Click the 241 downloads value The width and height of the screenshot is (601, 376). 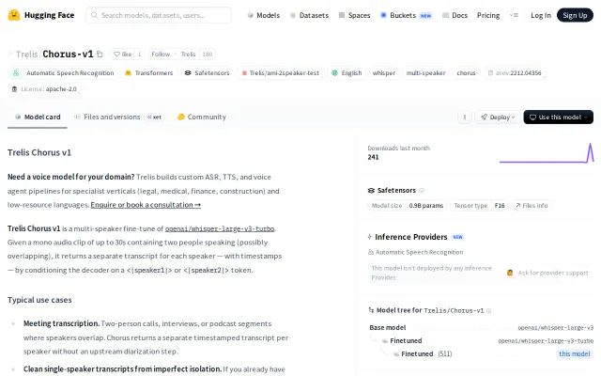373,157
